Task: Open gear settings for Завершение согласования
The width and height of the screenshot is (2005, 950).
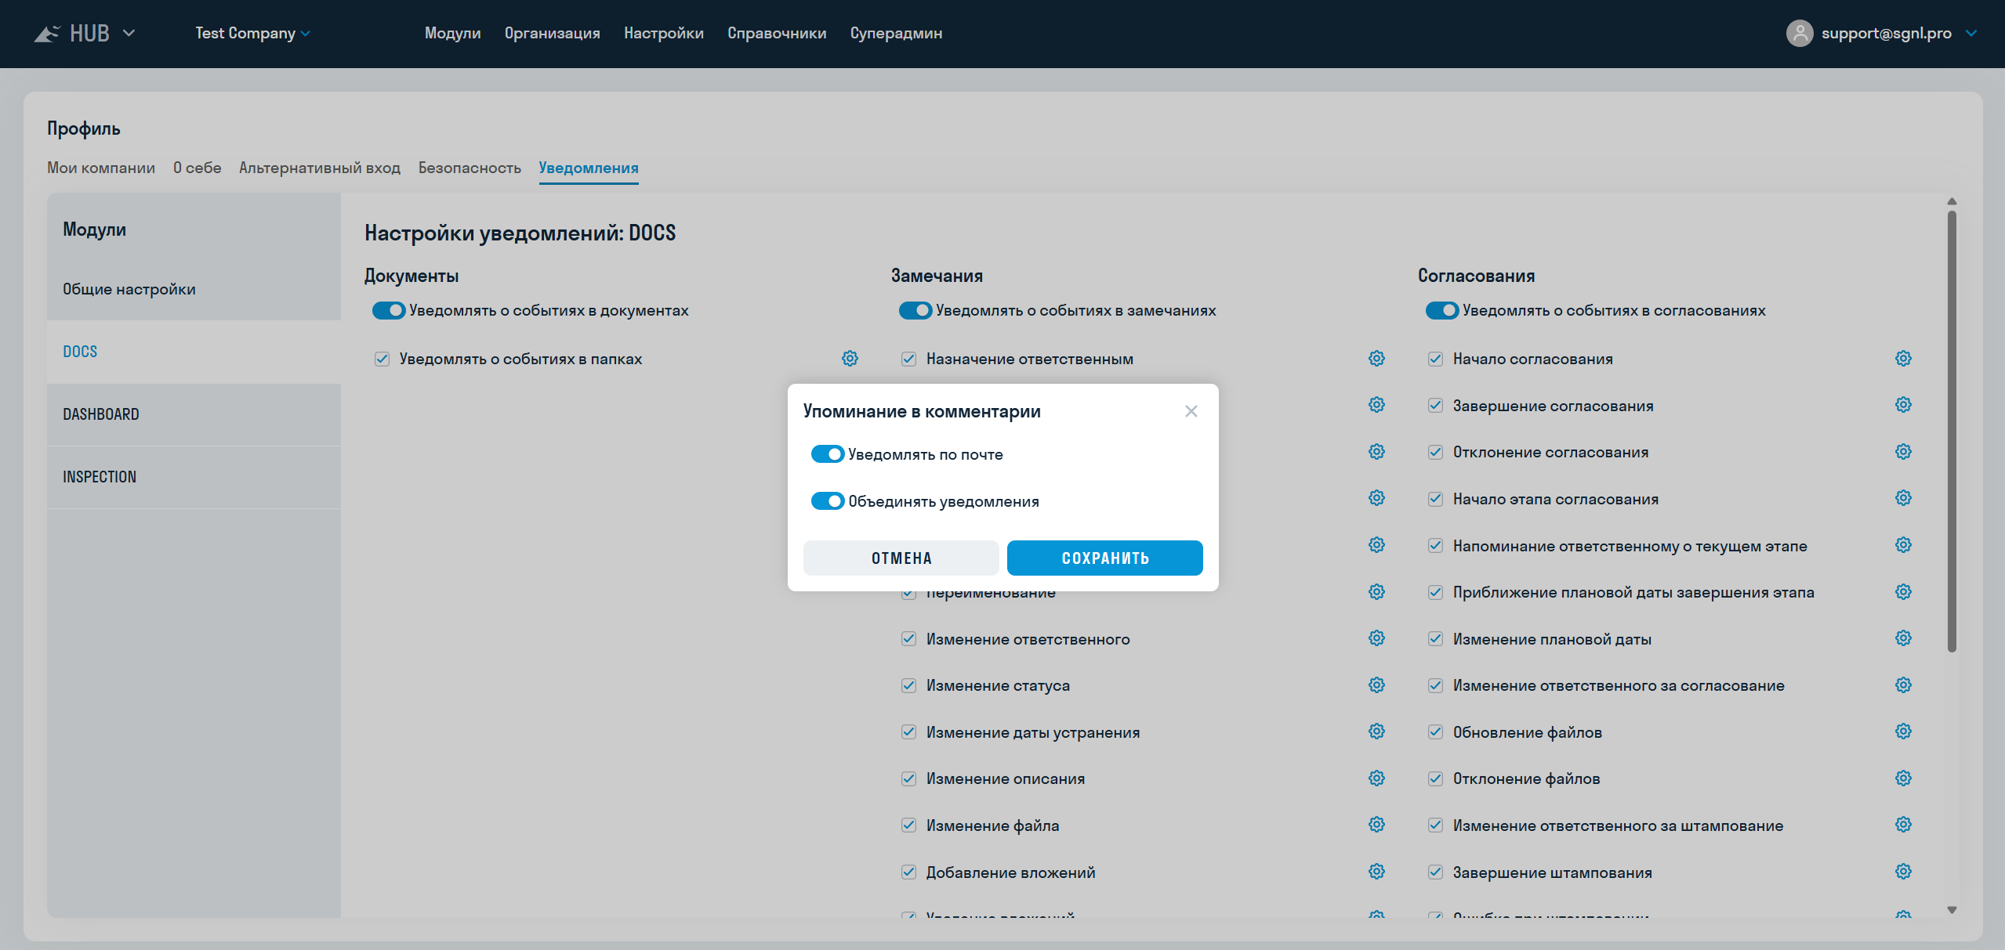Action: [1903, 405]
